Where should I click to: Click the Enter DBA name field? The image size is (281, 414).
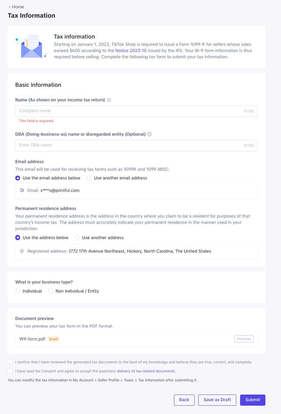click(x=128, y=145)
